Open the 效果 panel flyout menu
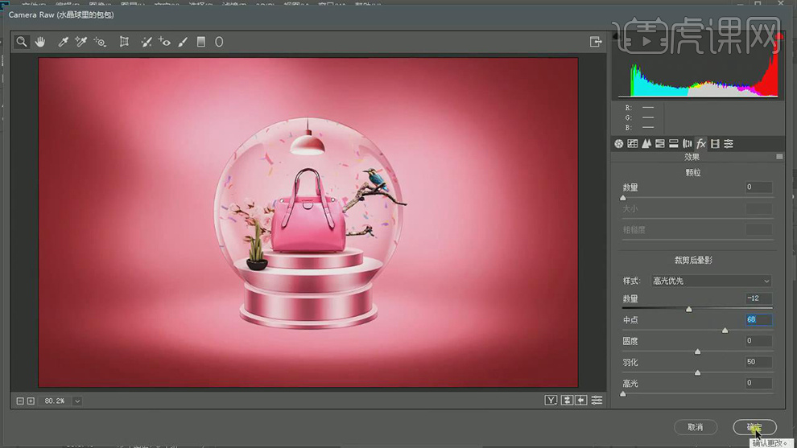 [x=779, y=157]
